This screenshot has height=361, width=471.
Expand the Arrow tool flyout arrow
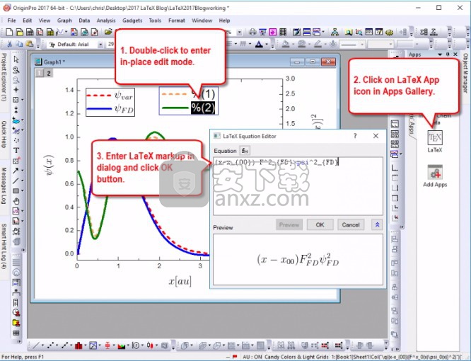(22, 171)
